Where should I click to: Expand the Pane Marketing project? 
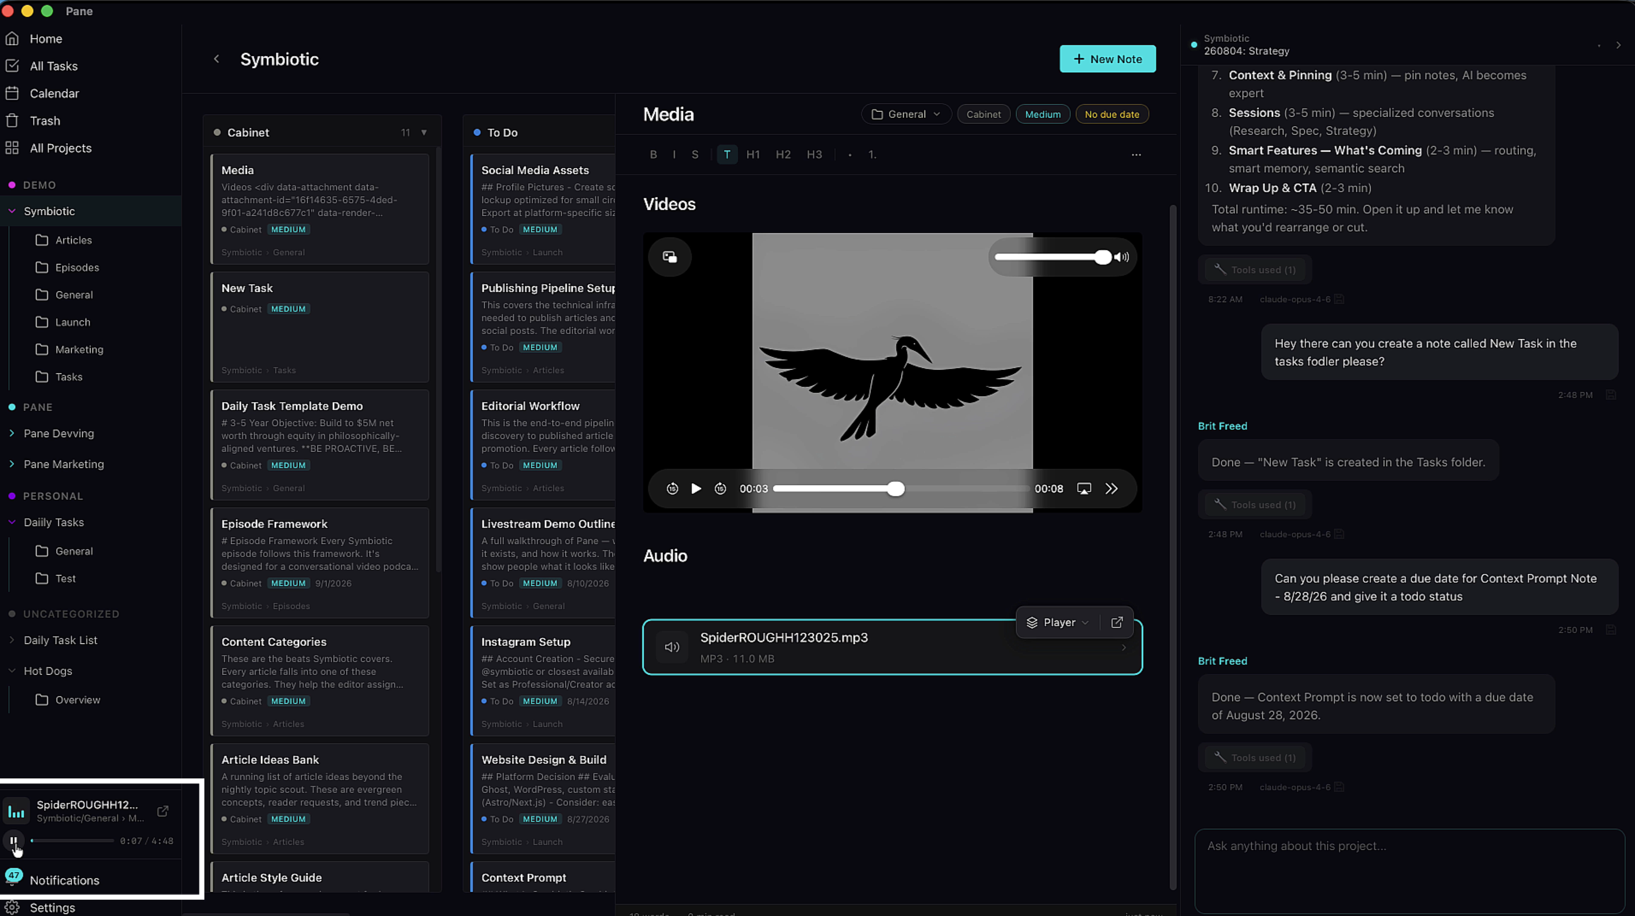[12, 464]
